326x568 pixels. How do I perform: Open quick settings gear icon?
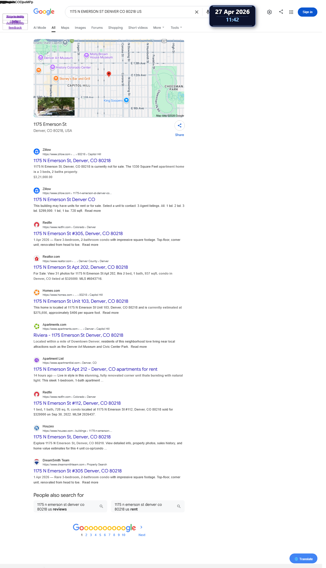point(269,12)
